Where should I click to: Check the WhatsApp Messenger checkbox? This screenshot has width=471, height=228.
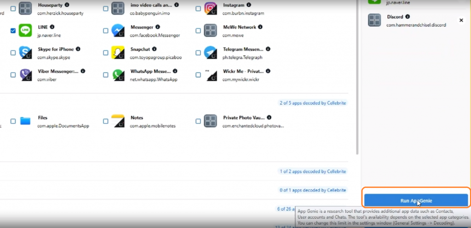pyautogui.click(x=105, y=75)
